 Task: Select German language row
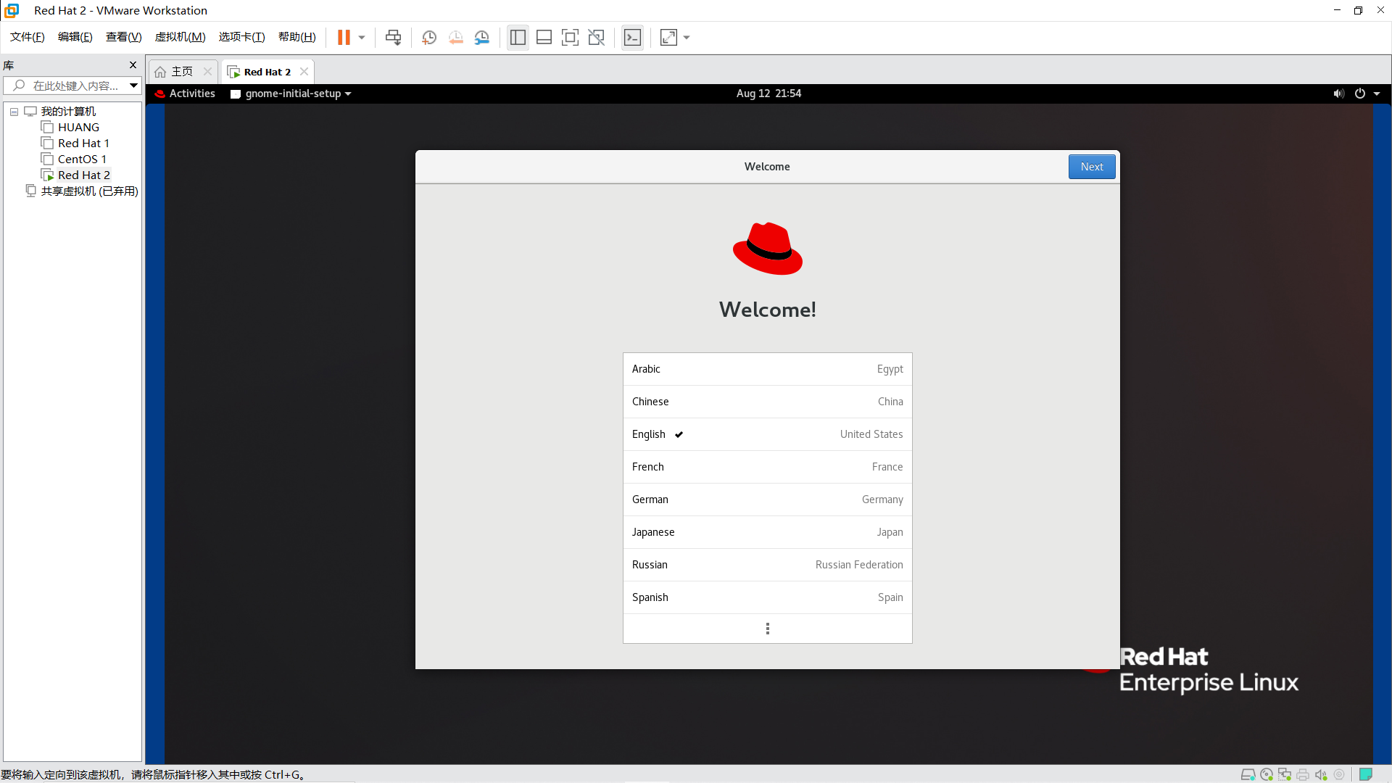tap(767, 500)
